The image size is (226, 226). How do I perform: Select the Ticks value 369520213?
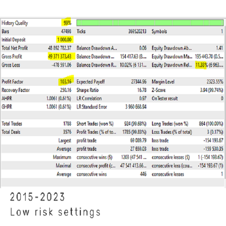(x=137, y=31)
